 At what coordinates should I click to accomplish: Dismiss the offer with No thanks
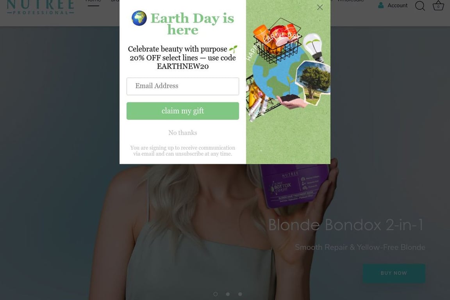(182, 133)
